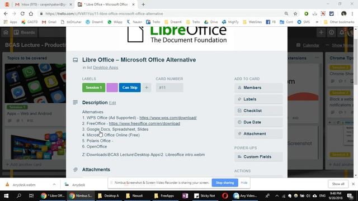The image size is (358, 201).
Task: Show all downloads
Action: 338,184
